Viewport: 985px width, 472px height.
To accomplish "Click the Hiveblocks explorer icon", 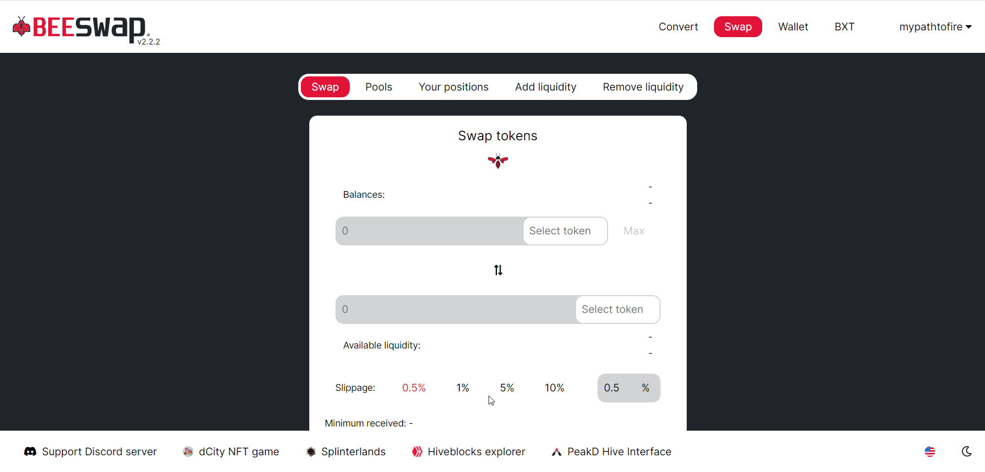I will tap(417, 452).
